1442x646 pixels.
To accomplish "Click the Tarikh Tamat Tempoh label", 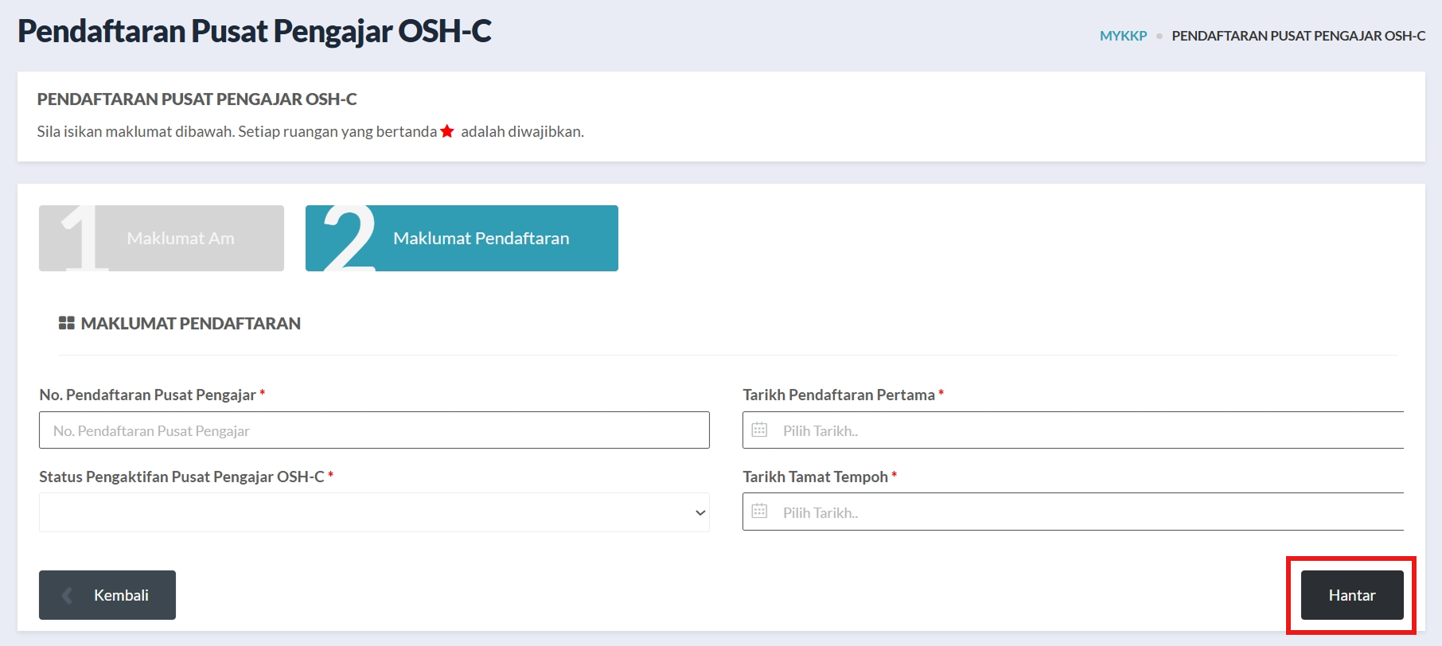I will [815, 477].
